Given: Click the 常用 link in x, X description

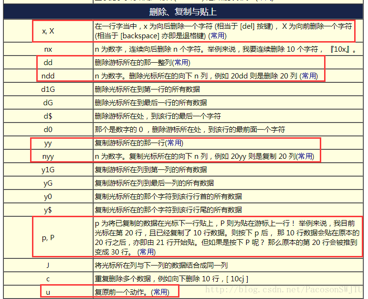Looking at the screenshot, I should point(217,36).
